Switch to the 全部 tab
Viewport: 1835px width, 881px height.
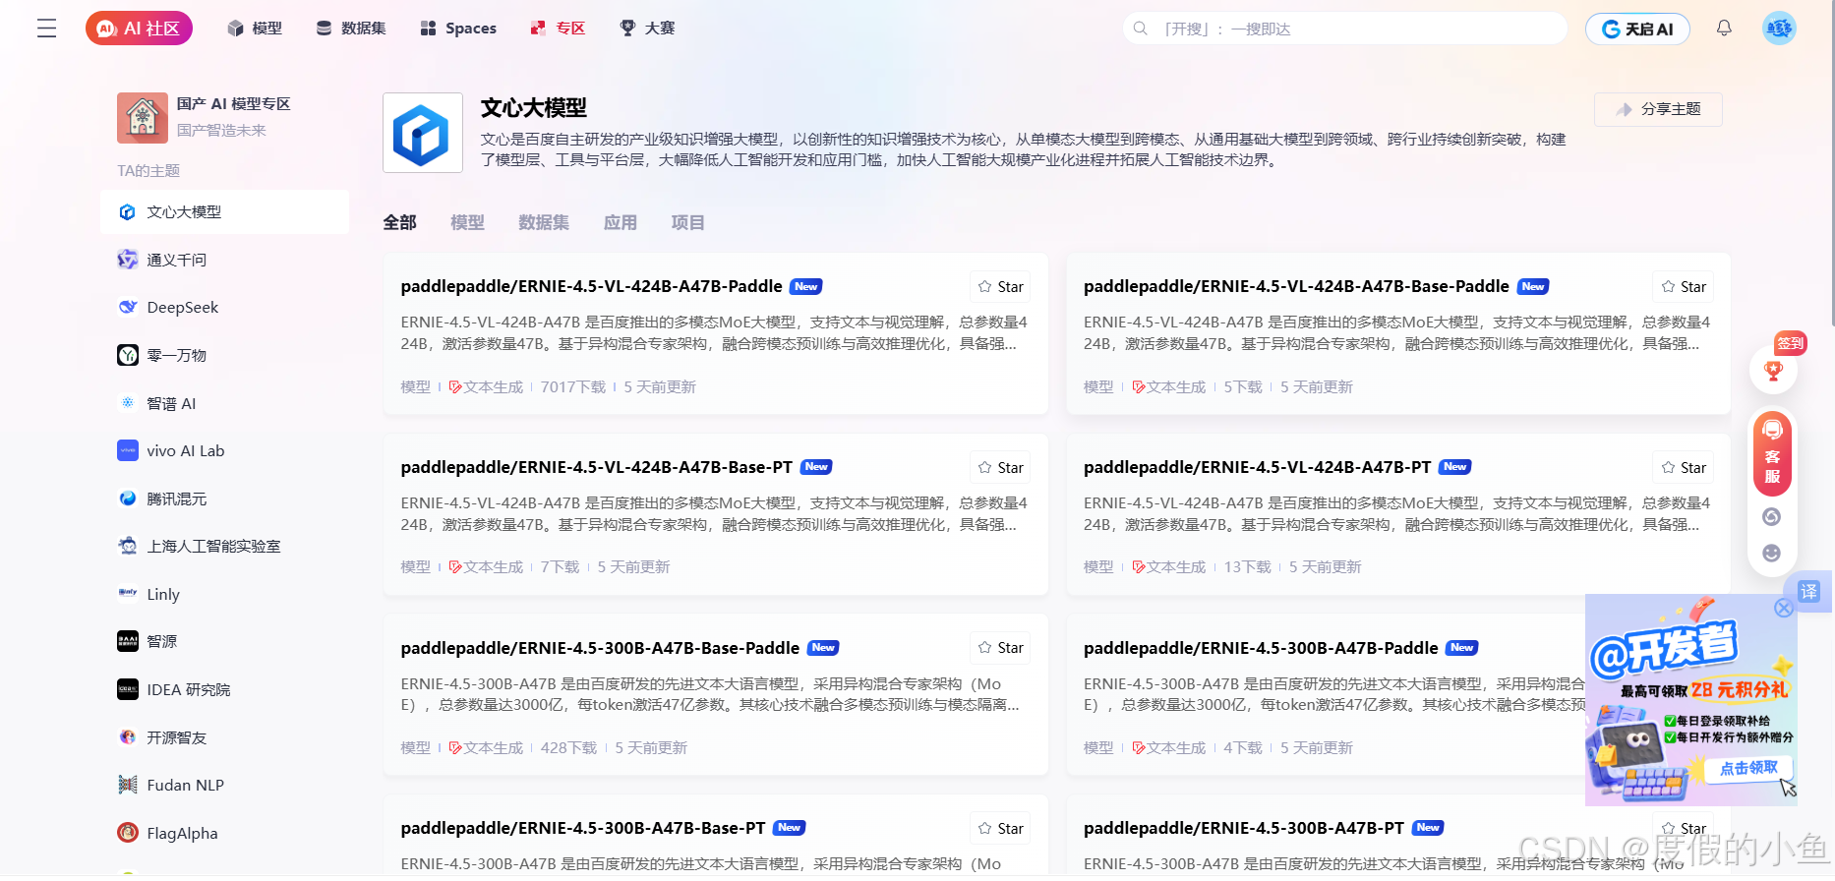click(399, 223)
